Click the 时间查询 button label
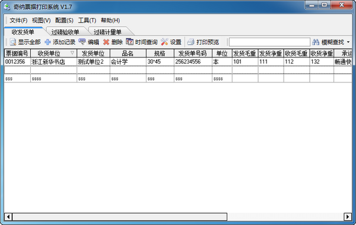The image size is (356, 225). tap(146, 42)
